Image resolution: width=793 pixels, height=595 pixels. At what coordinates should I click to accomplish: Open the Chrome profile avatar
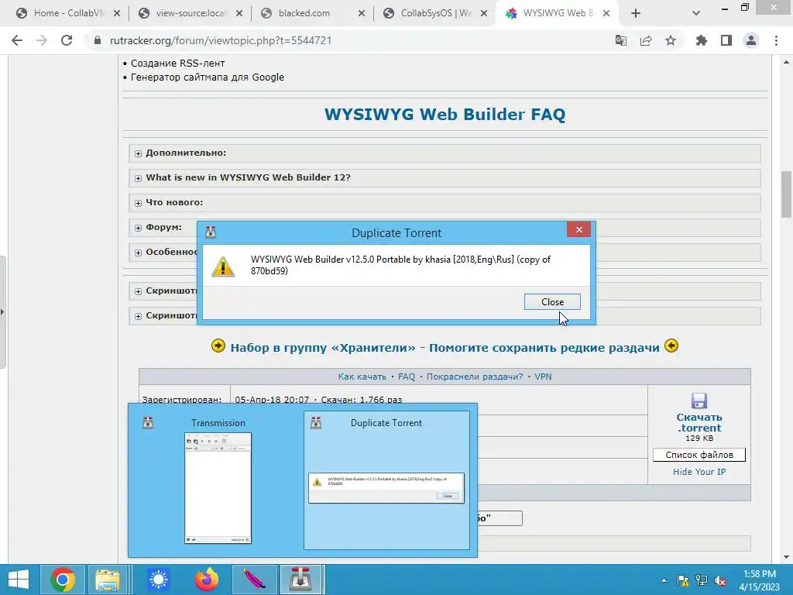[x=751, y=40]
